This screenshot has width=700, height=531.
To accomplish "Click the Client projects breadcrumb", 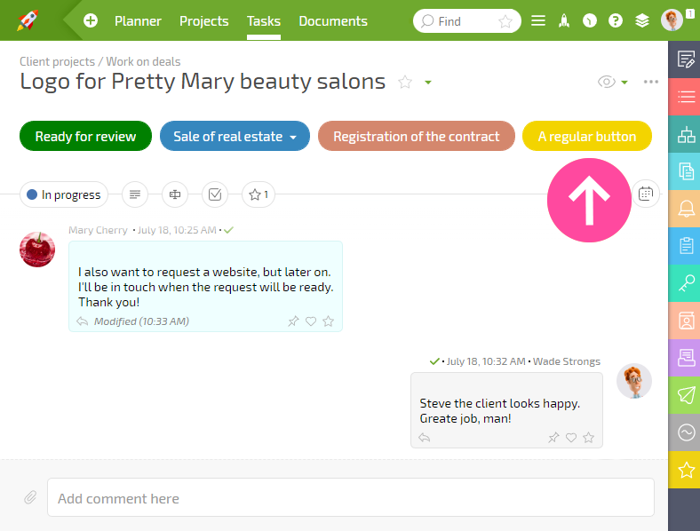I will 57,61.
